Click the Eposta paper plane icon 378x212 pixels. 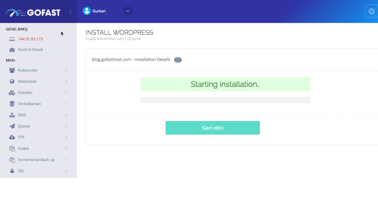pyautogui.click(x=12, y=126)
